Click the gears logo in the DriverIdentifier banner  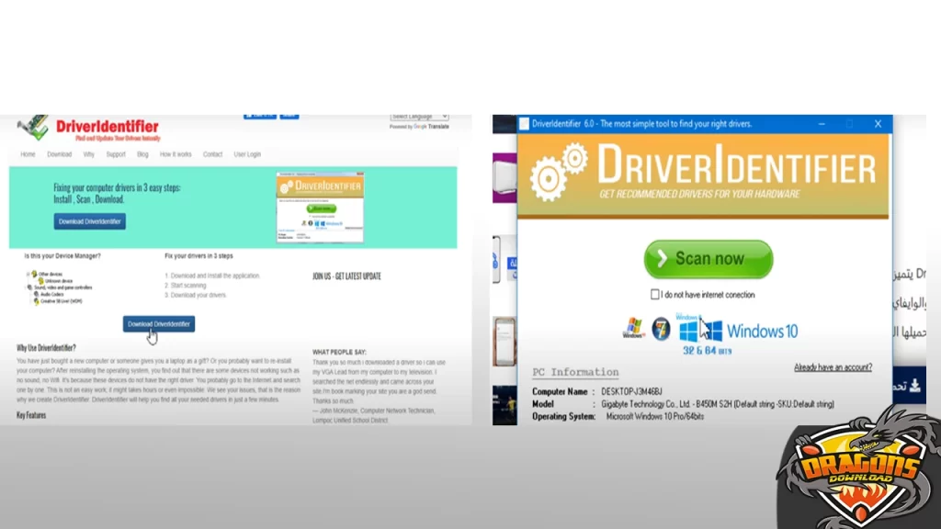tap(551, 173)
